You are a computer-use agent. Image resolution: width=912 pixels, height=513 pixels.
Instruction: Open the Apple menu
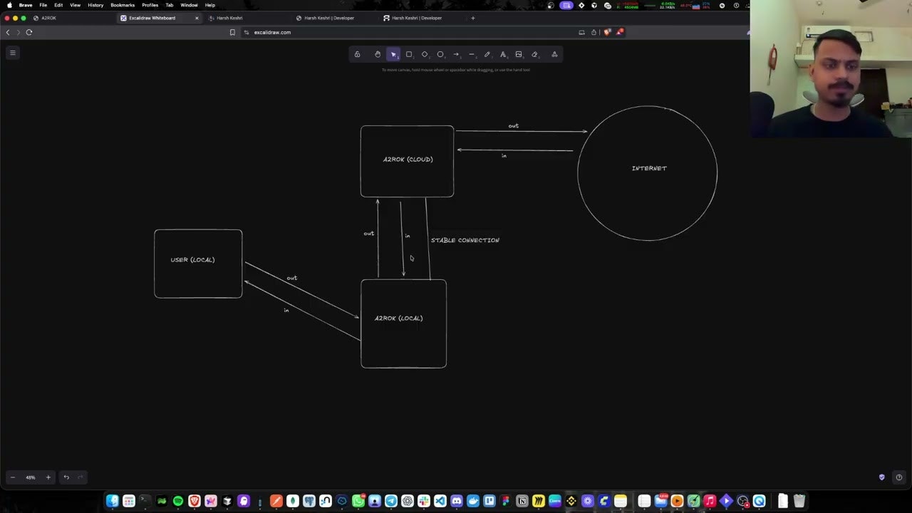9,5
